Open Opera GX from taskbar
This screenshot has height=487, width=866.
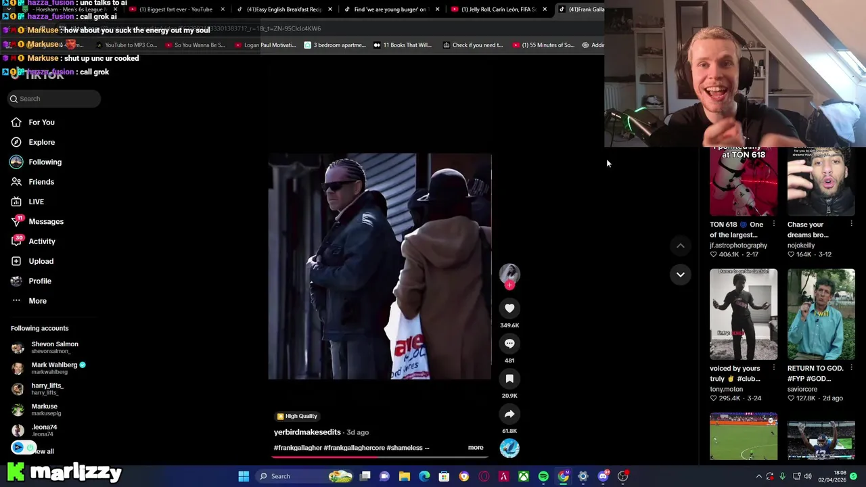click(x=484, y=476)
